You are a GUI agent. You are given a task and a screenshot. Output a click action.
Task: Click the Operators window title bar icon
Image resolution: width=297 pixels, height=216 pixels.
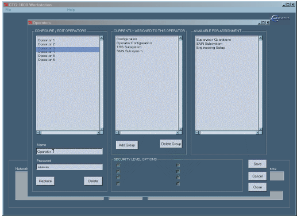tap(30, 22)
